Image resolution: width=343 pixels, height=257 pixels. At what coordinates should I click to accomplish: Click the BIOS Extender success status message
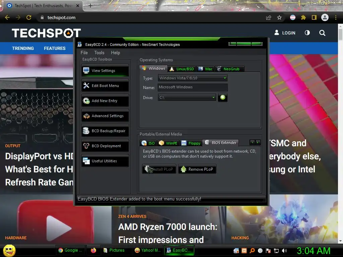[x=139, y=199]
